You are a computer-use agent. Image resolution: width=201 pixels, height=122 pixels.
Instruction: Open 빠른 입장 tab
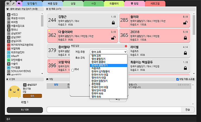pyautogui.click(x=53, y=4)
